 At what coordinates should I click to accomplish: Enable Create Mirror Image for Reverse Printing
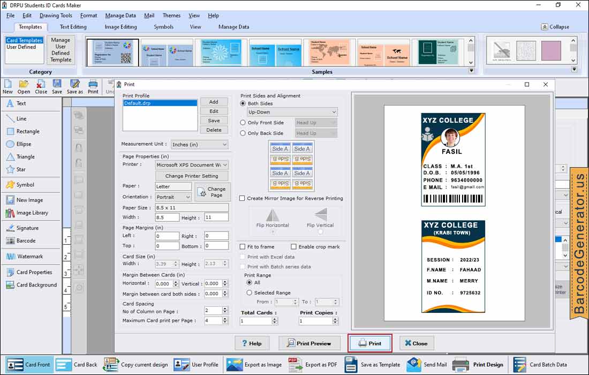pos(242,198)
